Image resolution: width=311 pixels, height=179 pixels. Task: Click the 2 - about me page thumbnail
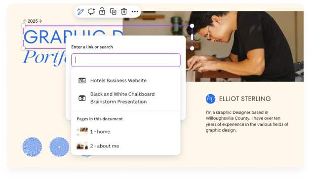coord(82,146)
